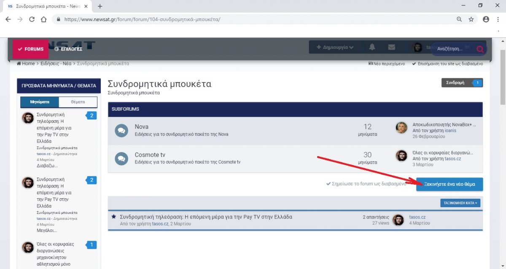Select the Θέματα sidebar tab
Image resolution: width=506 pixels, height=269 pixels.
(x=78, y=102)
